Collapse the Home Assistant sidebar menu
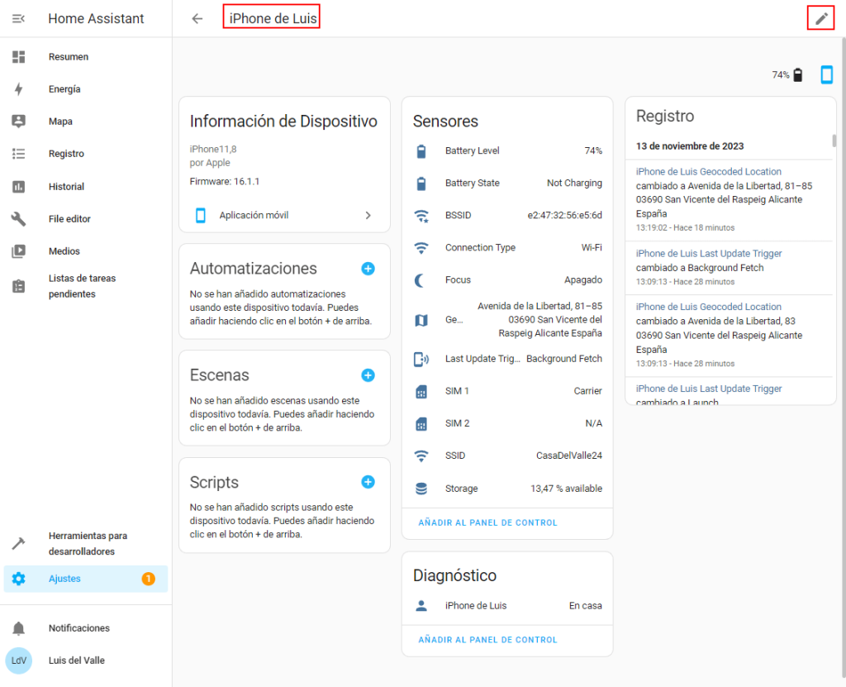 pos(18,18)
